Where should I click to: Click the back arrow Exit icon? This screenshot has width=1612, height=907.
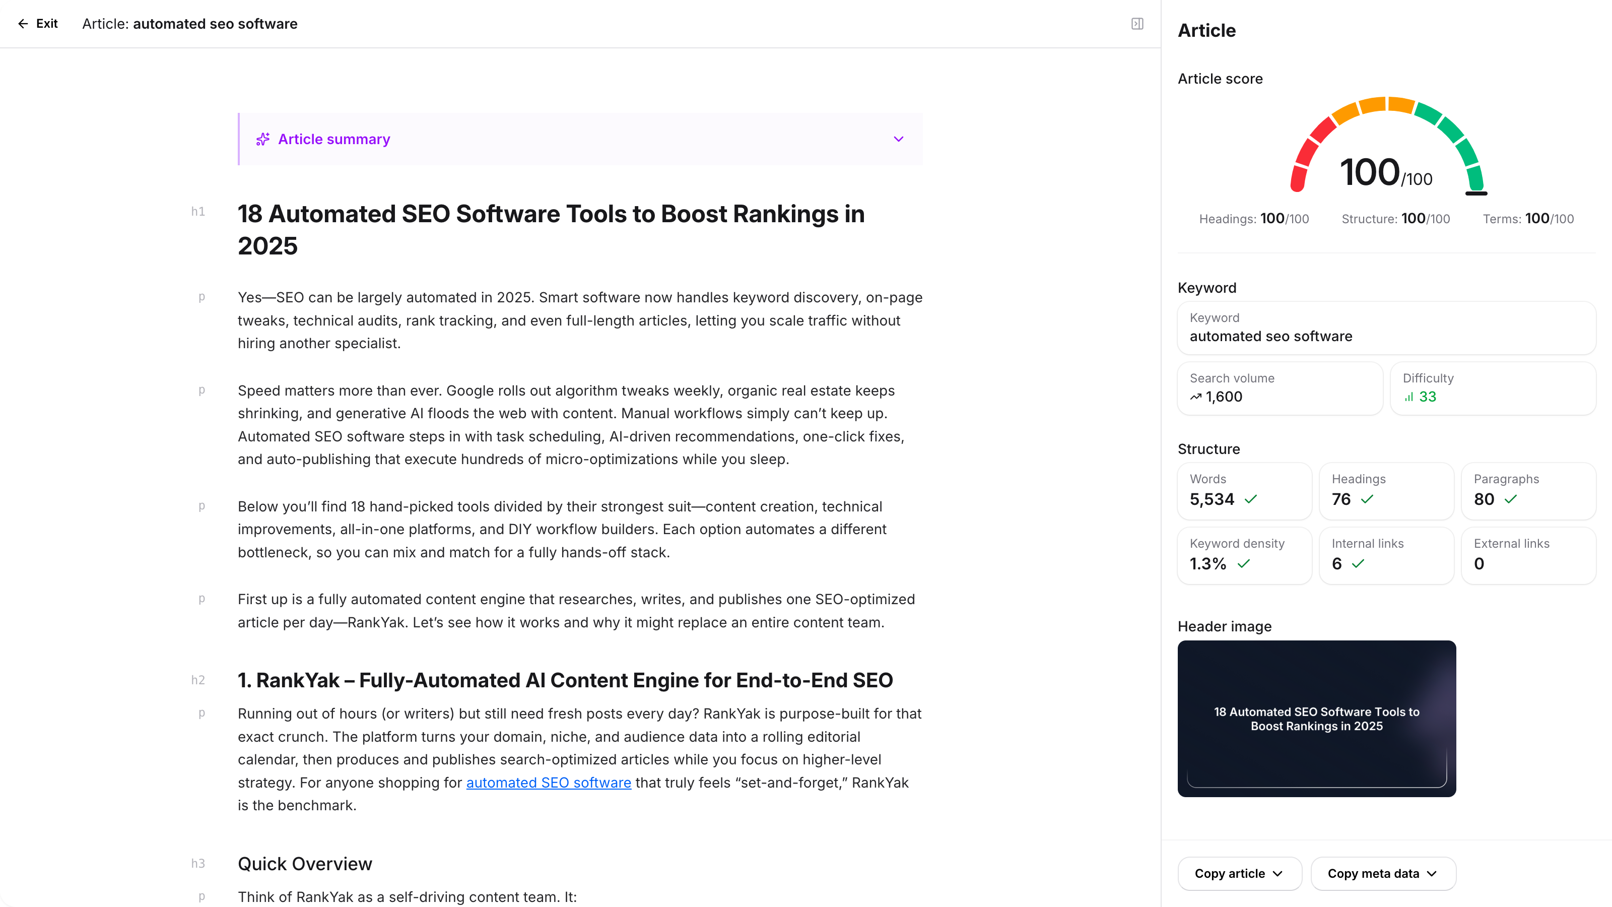23,24
